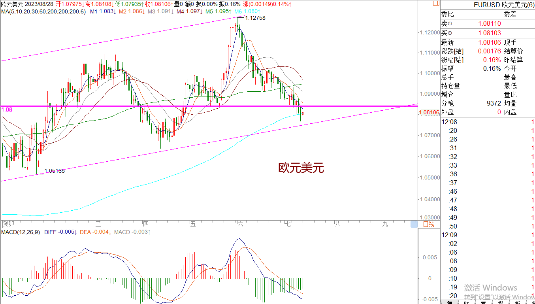Click the 欧元美元 2023/08/28 chart header
The image size is (535, 304).
[x=27, y=4]
